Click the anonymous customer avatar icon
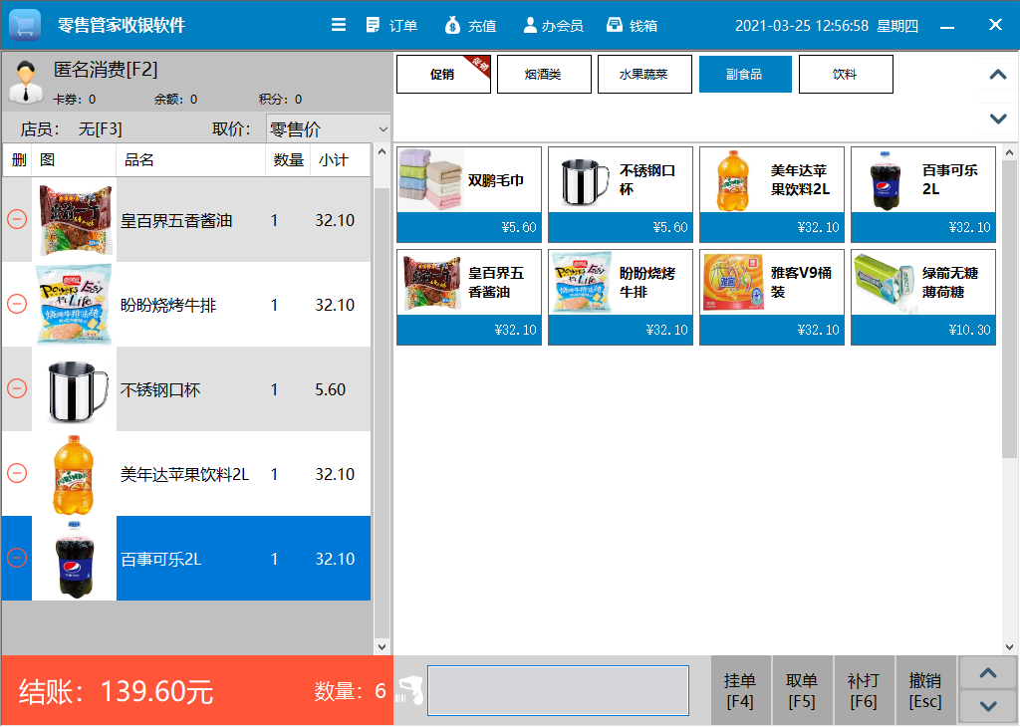 click(26, 82)
